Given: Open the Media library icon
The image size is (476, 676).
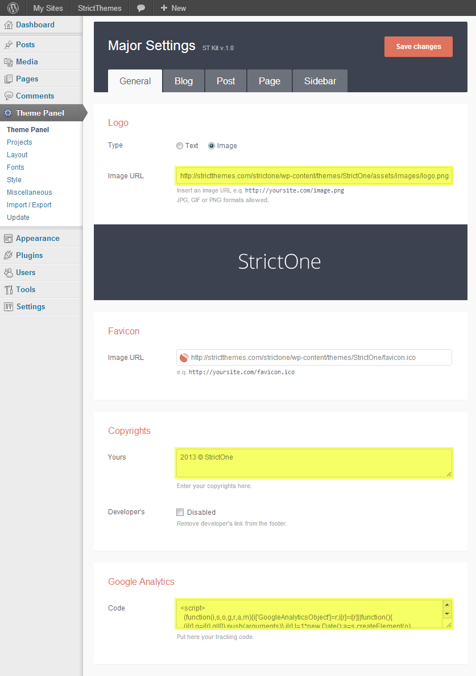Looking at the screenshot, I should [9, 62].
